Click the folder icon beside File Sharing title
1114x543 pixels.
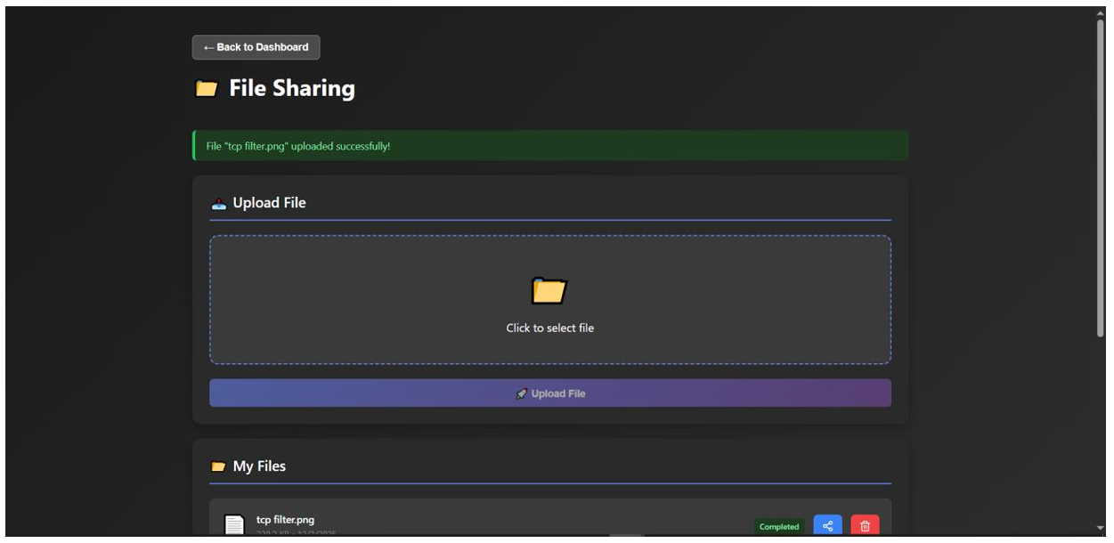207,89
